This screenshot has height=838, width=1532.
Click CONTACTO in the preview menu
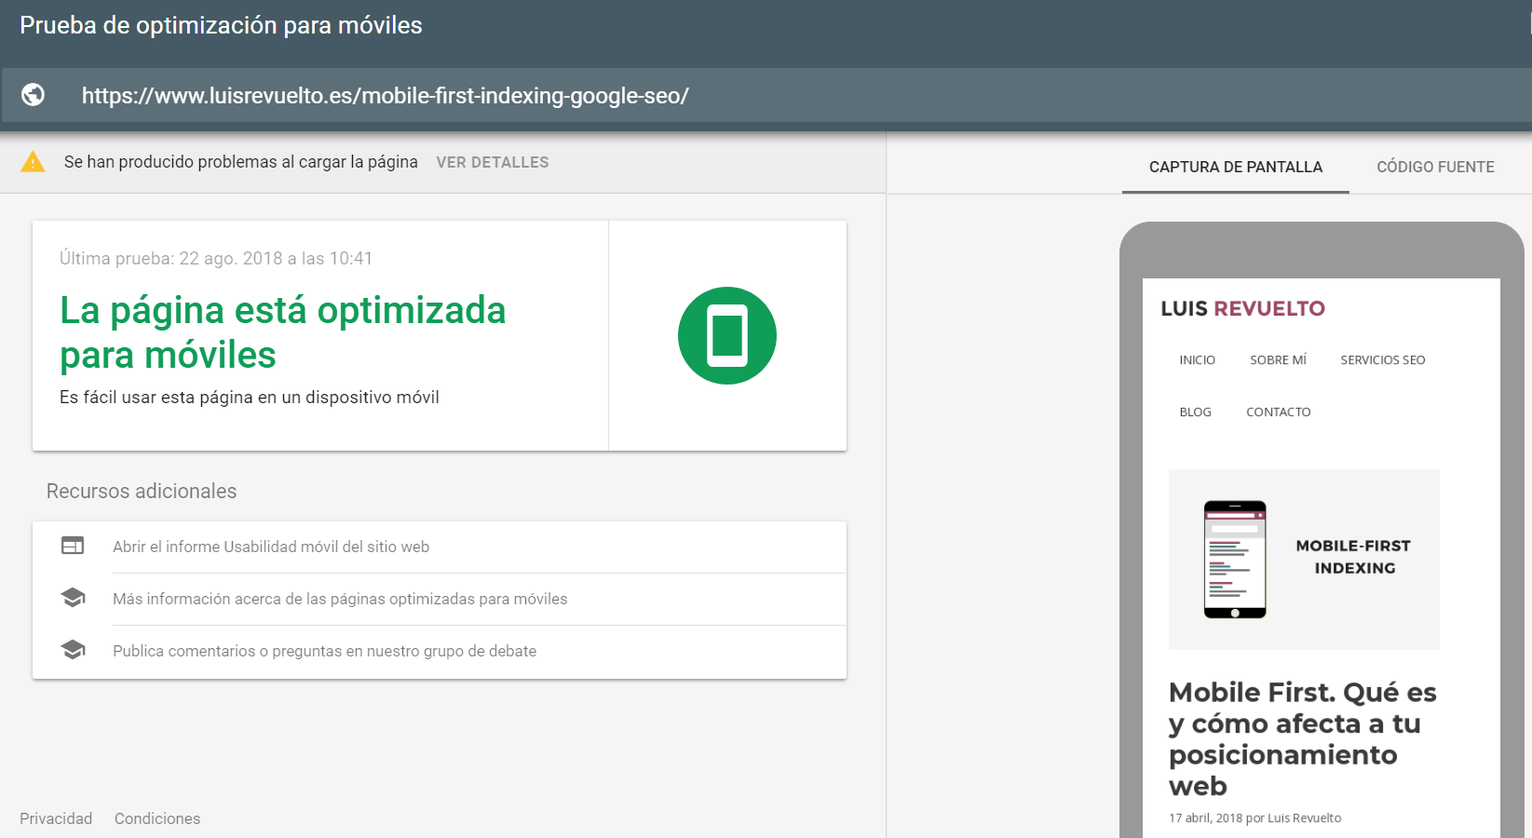click(x=1278, y=412)
